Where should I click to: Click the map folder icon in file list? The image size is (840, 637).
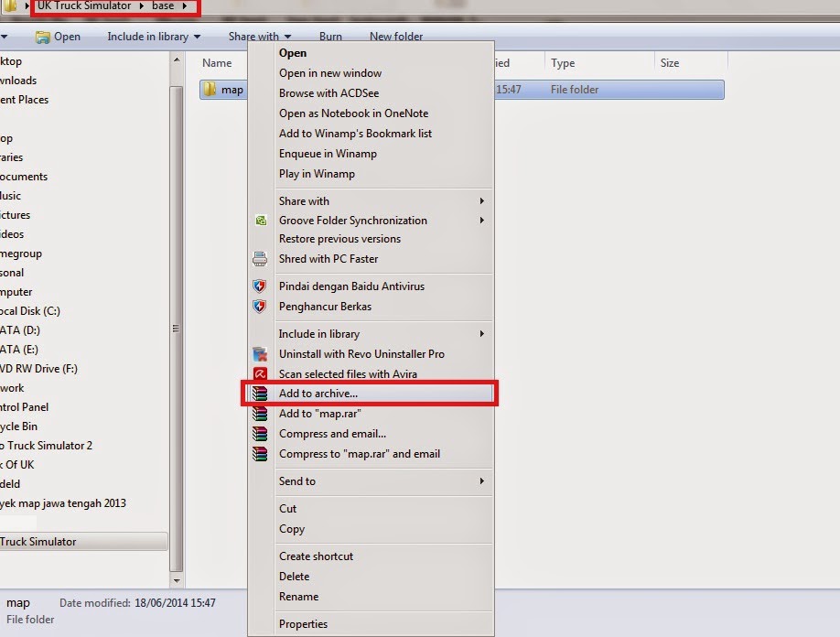click(x=210, y=90)
